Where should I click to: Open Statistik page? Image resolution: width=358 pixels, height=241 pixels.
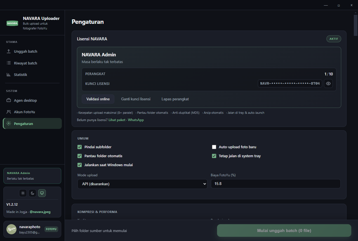coord(32,75)
